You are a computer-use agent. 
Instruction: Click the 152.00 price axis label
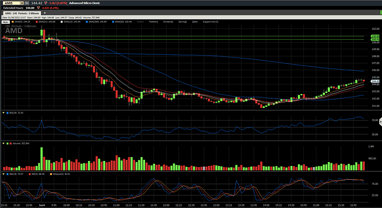coord(375,29)
